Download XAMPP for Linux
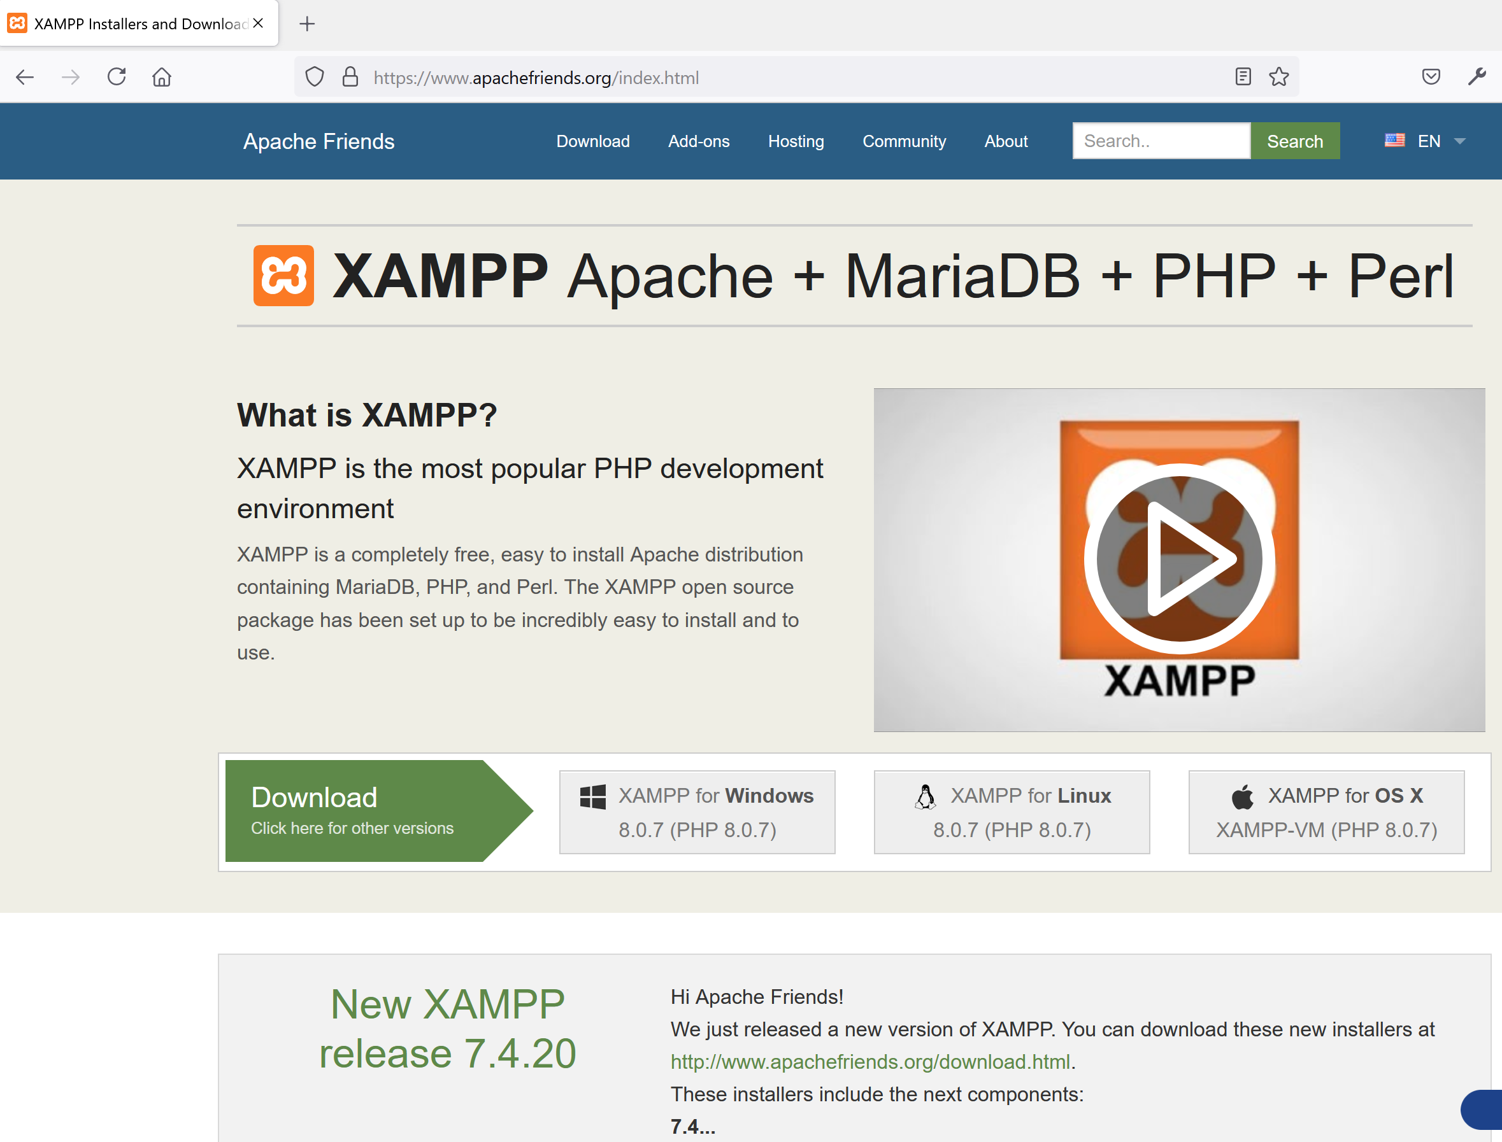 click(1012, 812)
